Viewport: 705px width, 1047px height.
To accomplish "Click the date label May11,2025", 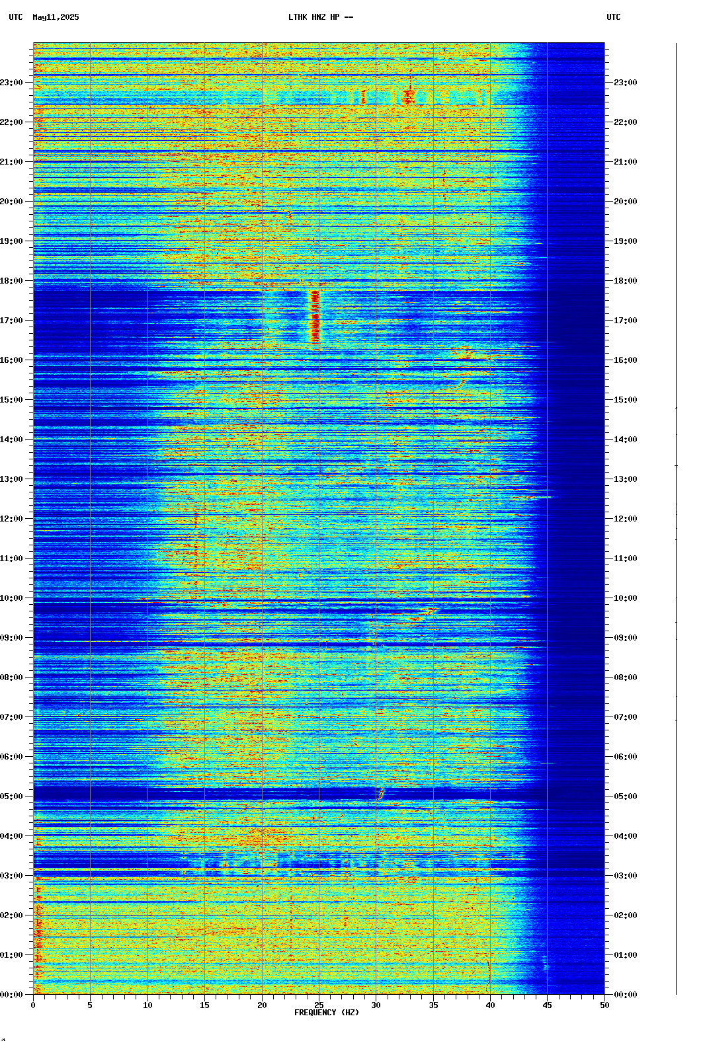I will point(56,17).
